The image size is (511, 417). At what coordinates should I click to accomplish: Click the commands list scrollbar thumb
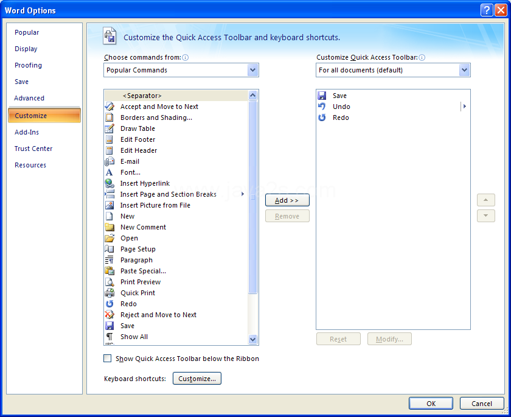pyautogui.click(x=252, y=197)
